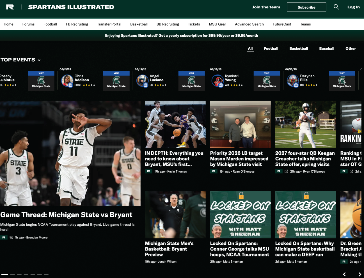The image size is (364, 278).
Task: Open Advanced Search menu item
Action: tap(249, 24)
